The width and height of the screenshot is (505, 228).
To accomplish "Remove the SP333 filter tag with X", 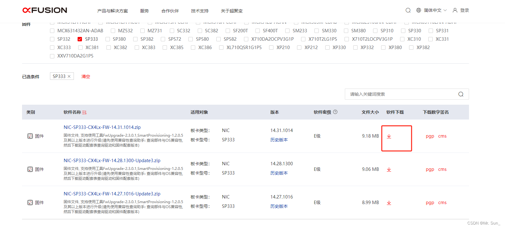I will 69,76.
